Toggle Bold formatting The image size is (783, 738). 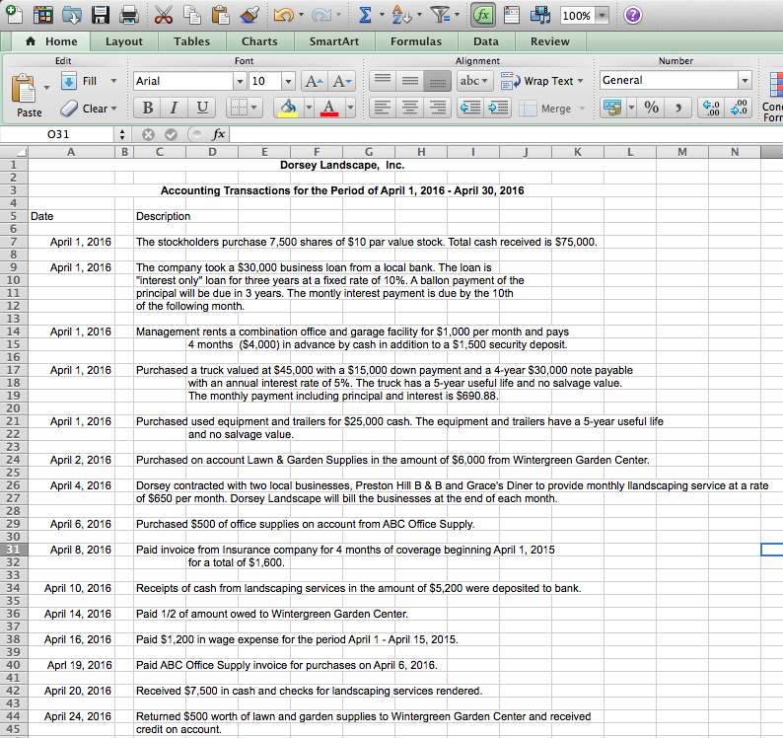pyautogui.click(x=148, y=108)
